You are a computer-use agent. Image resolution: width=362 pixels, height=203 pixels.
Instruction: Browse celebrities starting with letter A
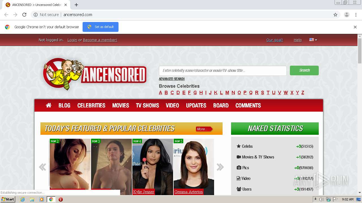click(x=161, y=92)
